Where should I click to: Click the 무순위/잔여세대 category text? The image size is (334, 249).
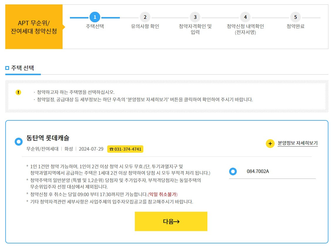[x=42, y=149]
